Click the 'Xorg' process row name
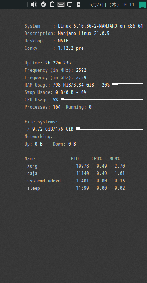This screenshot has height=283, width=147. click(x=32, y=166)
